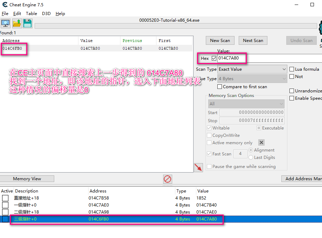Toggle the Unrandomizer checkbox
This screenshot has height=238, width=322.
292,91
